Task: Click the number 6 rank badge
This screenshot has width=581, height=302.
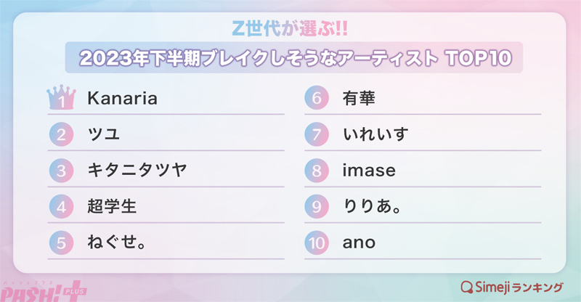Action: [x=317, y=99]
